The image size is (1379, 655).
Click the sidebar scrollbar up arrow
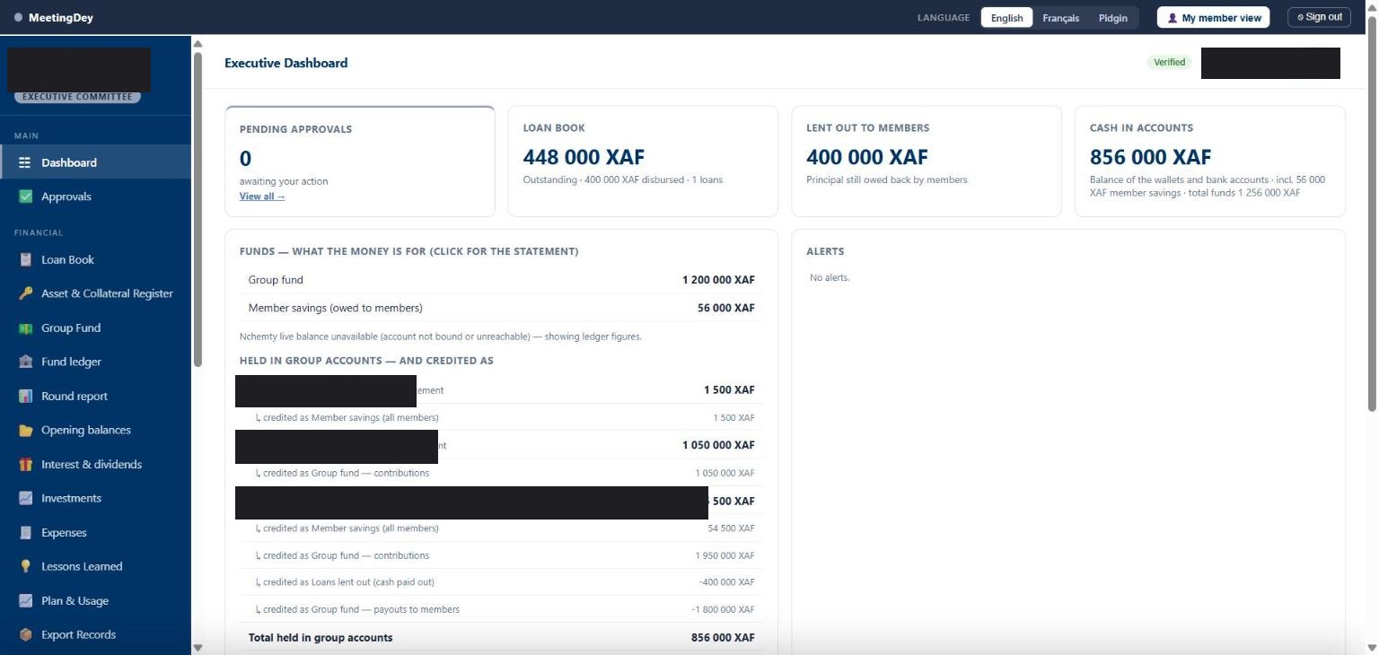198,43
